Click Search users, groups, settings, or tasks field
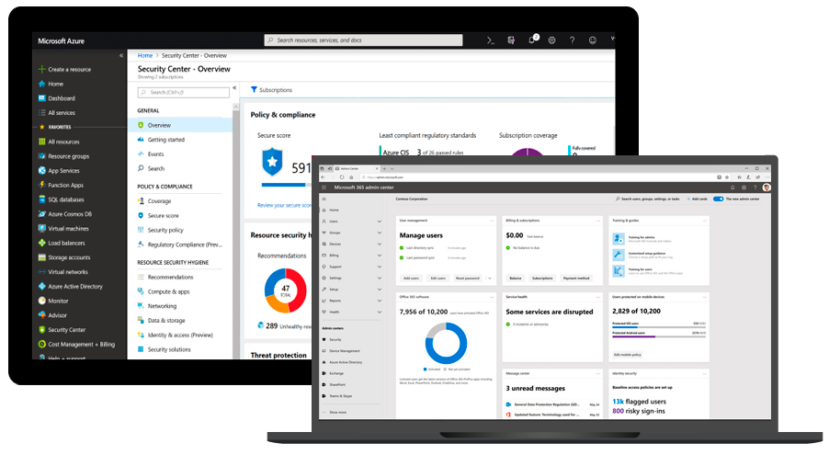829x455 pixels. tap(648, 199)
